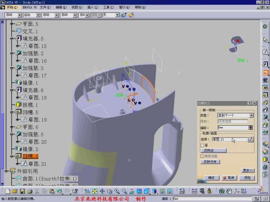Expand the 外部引用 tree node
270x202 pixels.
click(6, 171)
